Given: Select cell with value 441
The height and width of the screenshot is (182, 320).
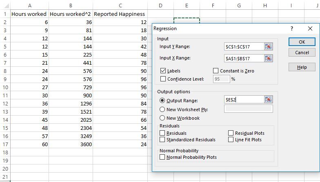Looking at the screenshot, I should coord(71,63).
